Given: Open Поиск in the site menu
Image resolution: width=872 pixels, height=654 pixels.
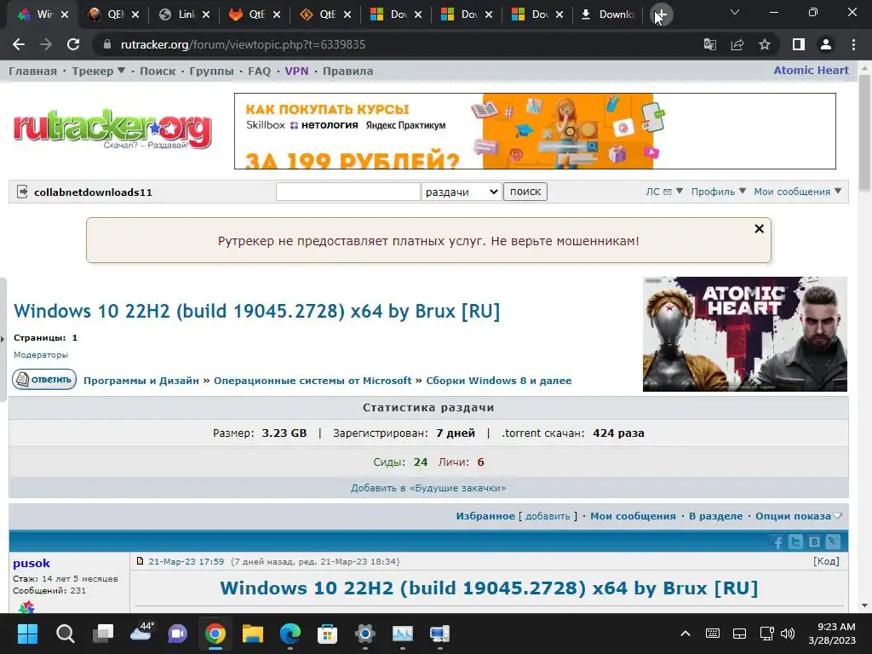Looking at the screenshot, I should [x=158, y=71].
